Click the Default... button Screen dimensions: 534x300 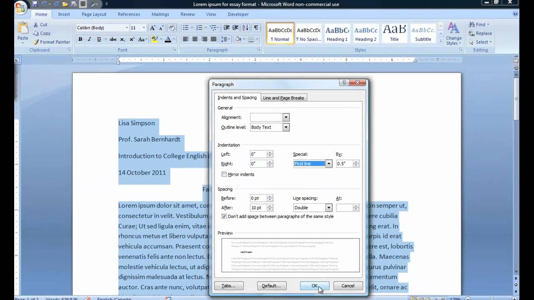(x=272, y=286)
